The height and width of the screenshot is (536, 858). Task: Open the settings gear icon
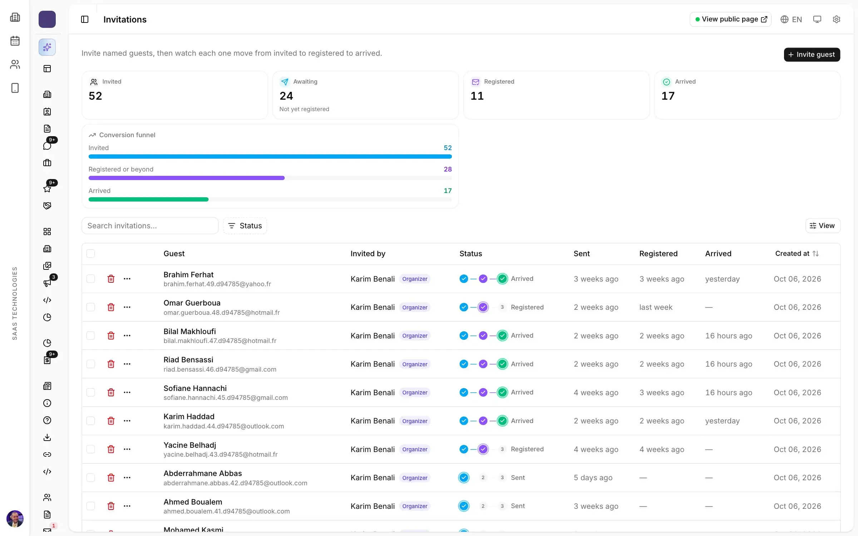pos(836,19)
